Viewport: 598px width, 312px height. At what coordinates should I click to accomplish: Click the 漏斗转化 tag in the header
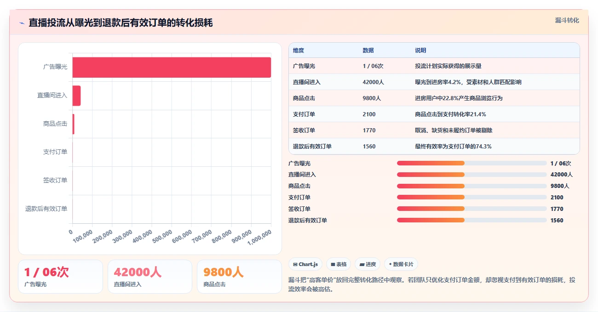567,20
